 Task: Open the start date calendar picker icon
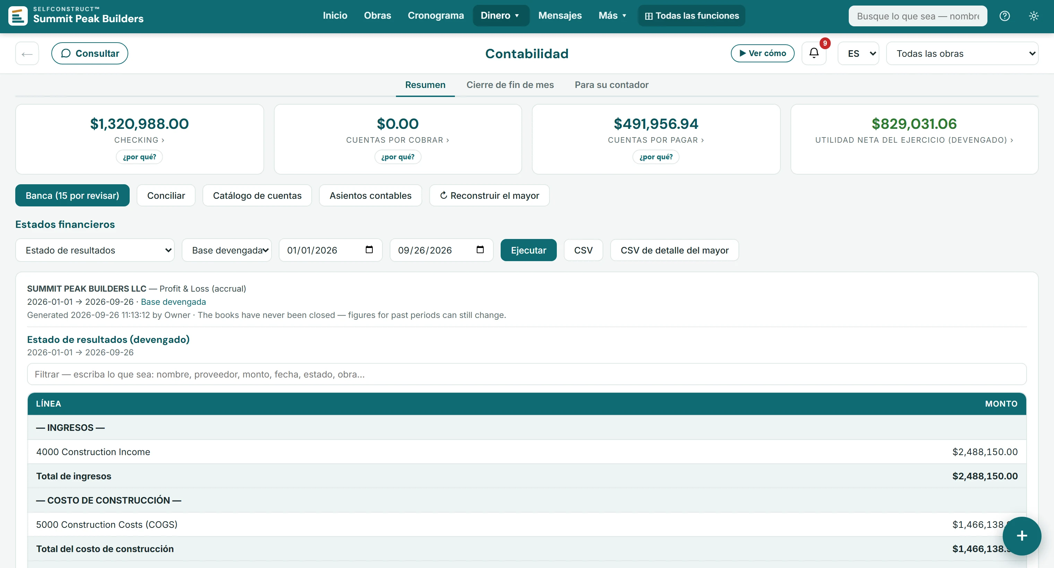pos(369,250)
